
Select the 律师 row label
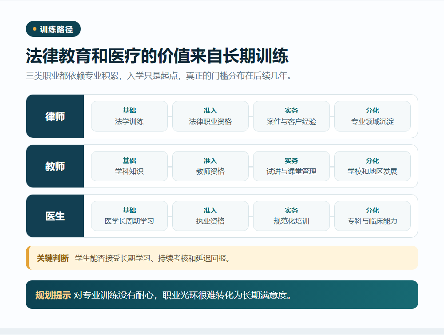click(55, 116)
